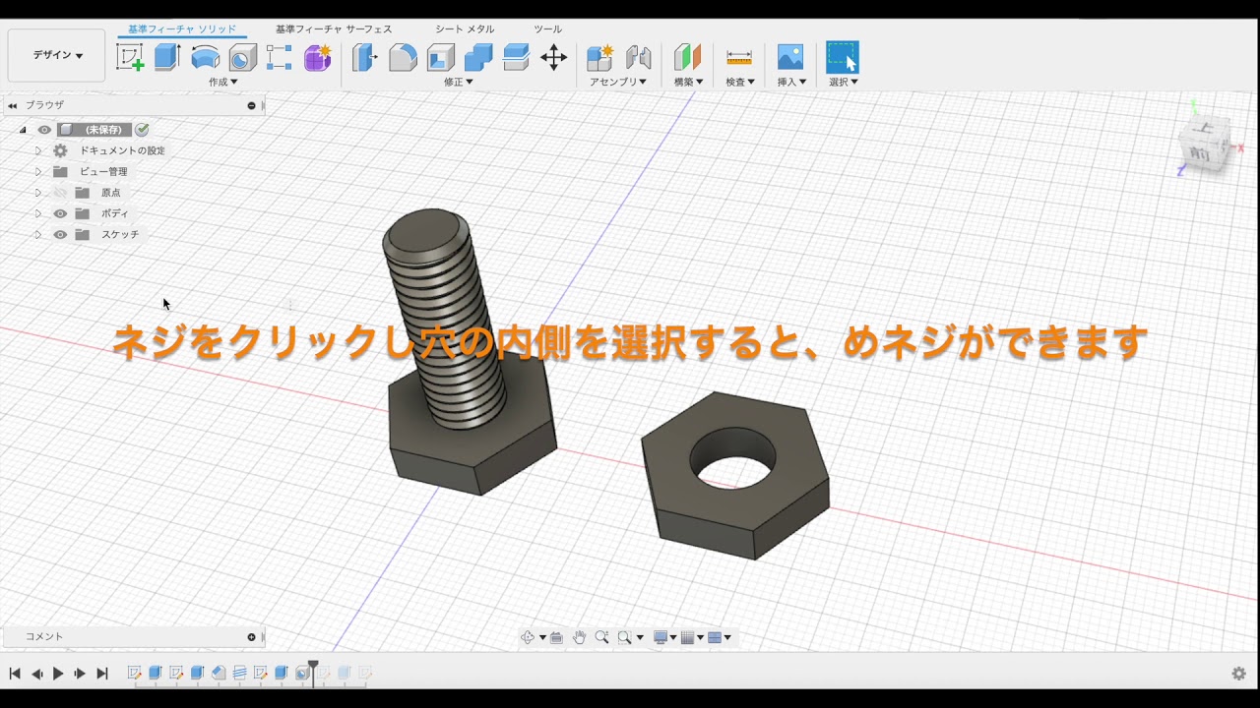Open the 修正 dropdown menu
The image size is (1260, 708).
pyautogui.click(x=459, y=83)
